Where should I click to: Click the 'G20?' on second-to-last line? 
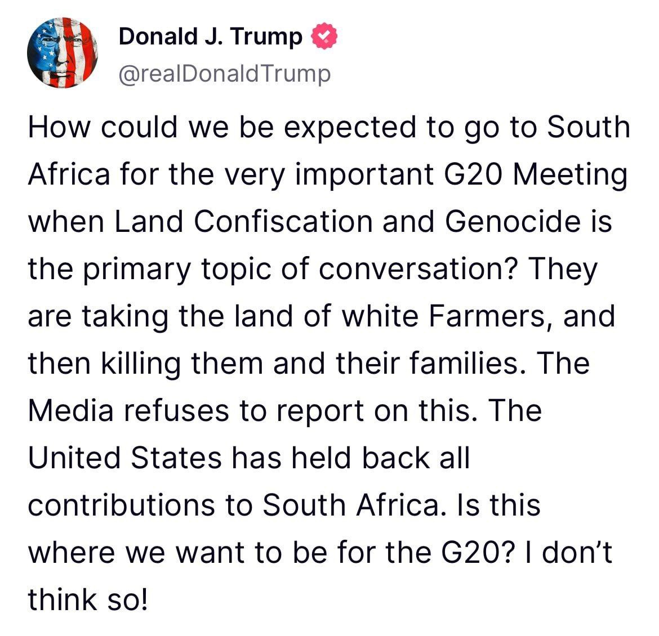[x=478, y=552]
